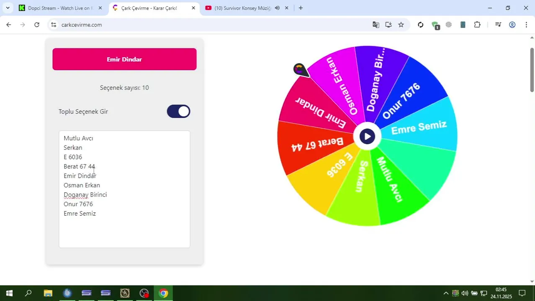Open volume control in system tray

tap(465, 293)
